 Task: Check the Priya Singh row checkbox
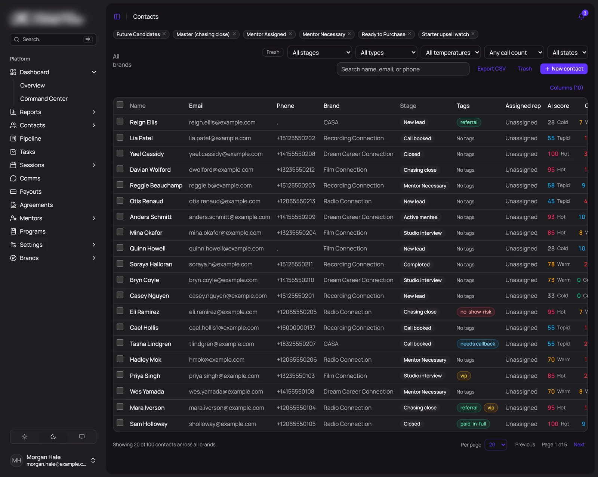coord(120,375)
